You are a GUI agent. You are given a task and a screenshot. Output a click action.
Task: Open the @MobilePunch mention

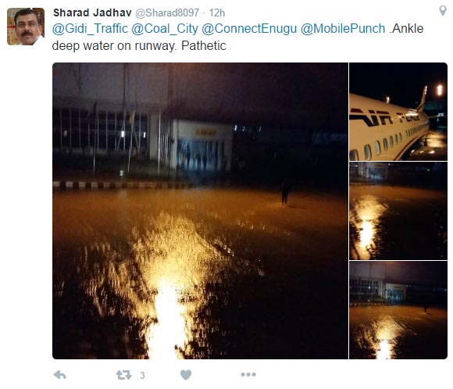coord(343,29)
